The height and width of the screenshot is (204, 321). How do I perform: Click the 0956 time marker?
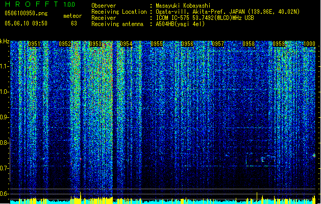coord(187,44)
